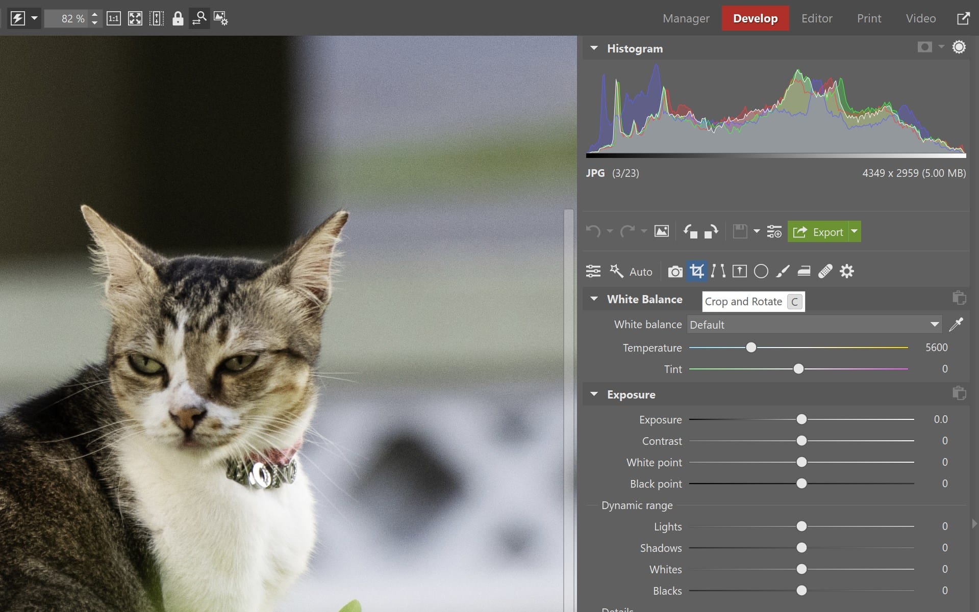The width and height of the screenshot is (979, 612).
Task: Select the converging lines tool
Action: pyautogui.click(x=718, y=271)
